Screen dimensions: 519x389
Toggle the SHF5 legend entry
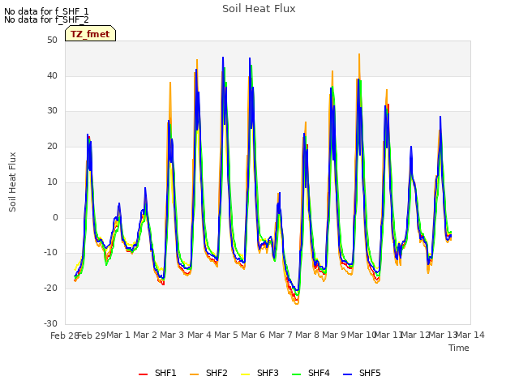[362, 373]
